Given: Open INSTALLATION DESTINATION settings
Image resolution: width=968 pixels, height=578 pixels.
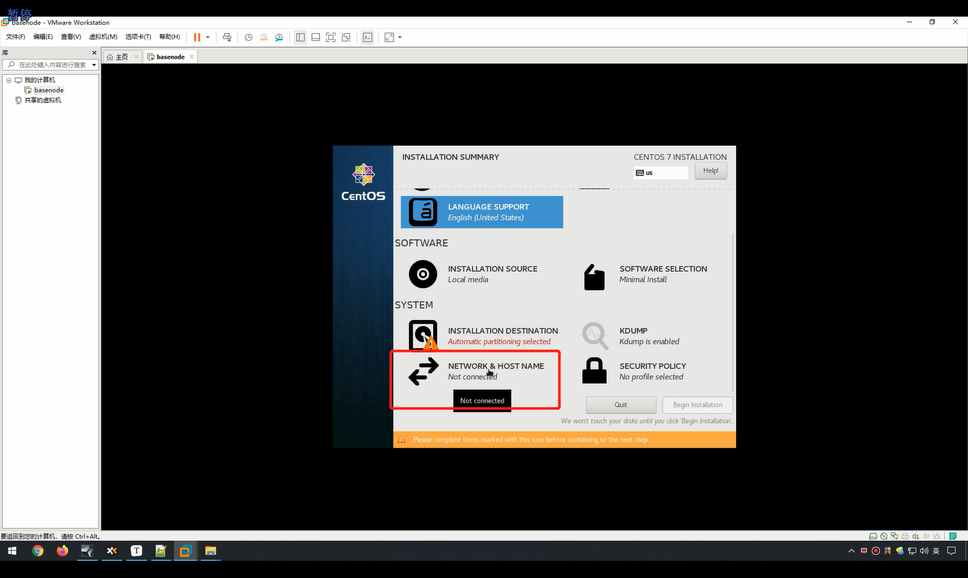Looking at the screenshot, I should pos(483,336).
